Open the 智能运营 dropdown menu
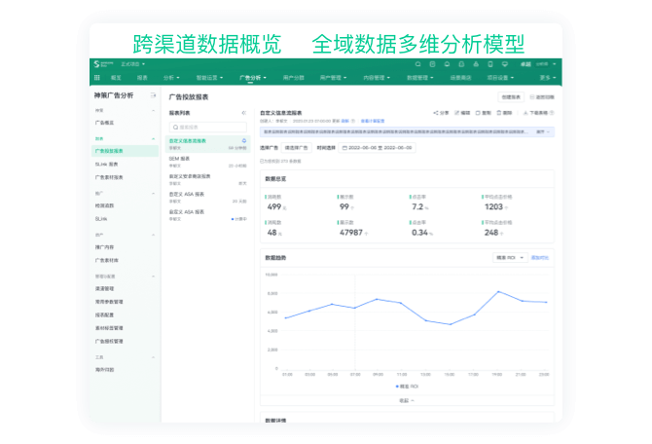 [209, 78]
